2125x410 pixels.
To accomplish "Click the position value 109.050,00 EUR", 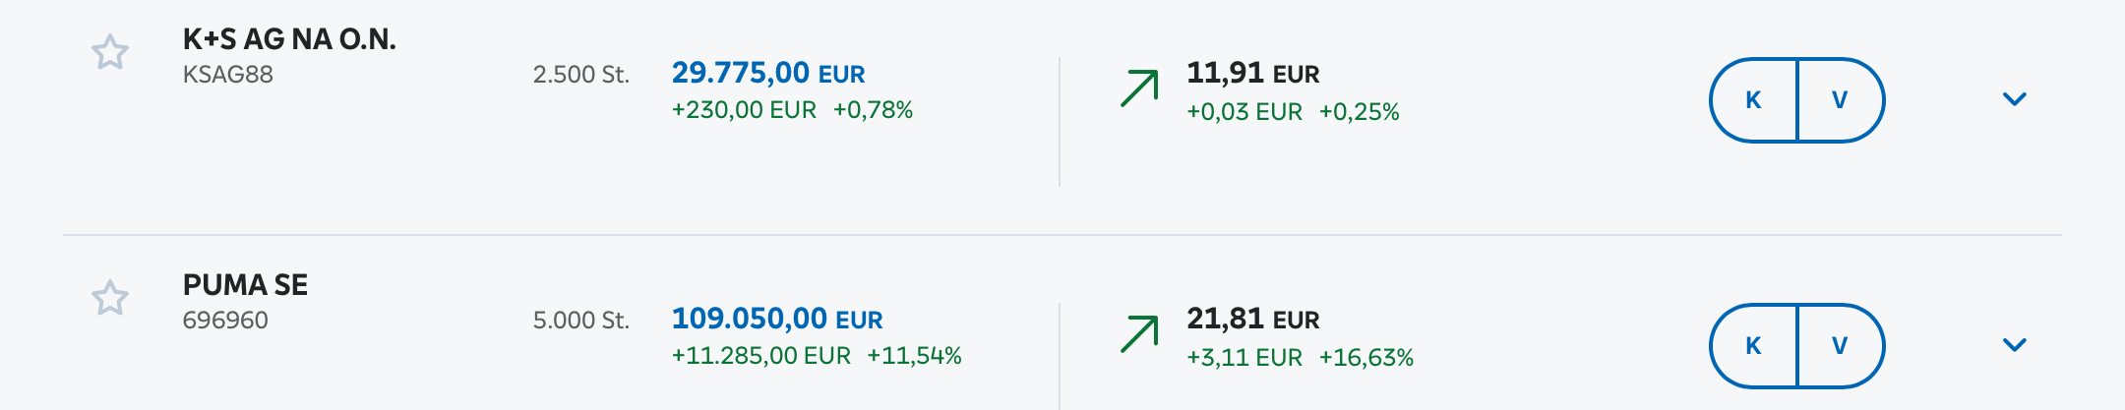I will [x=776, y=319].
